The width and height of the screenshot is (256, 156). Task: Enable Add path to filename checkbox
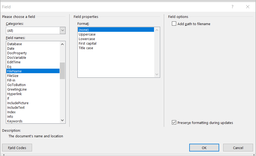pyautogui.click(x=174, y=24)
